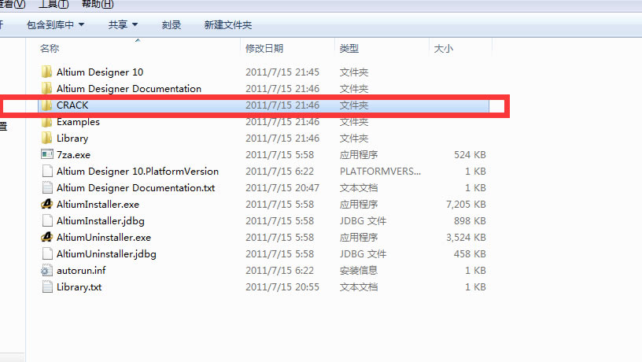Select AltiumInstaller.jdbg file name
The image size is (642, 362).
coord(101,220)
